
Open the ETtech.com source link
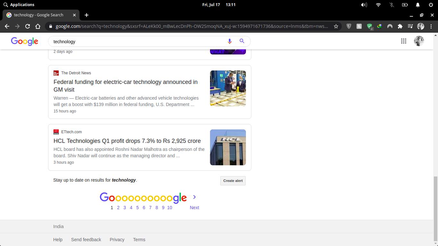click(72, 132)
